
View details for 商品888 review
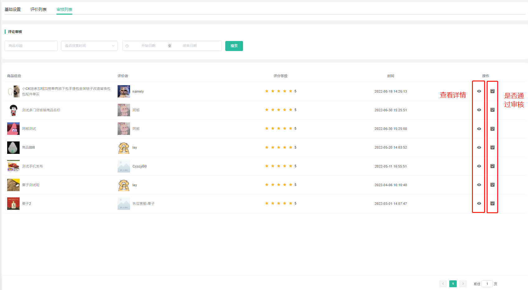[x=479, y=148]
